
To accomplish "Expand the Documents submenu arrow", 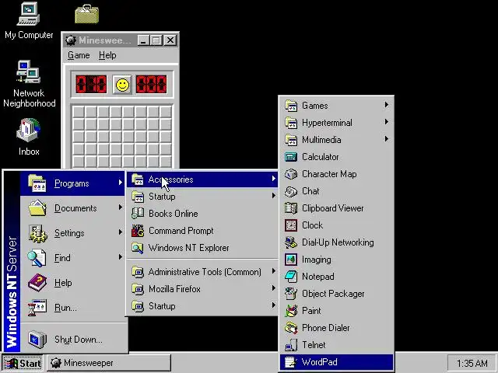I will click(121, 207).
